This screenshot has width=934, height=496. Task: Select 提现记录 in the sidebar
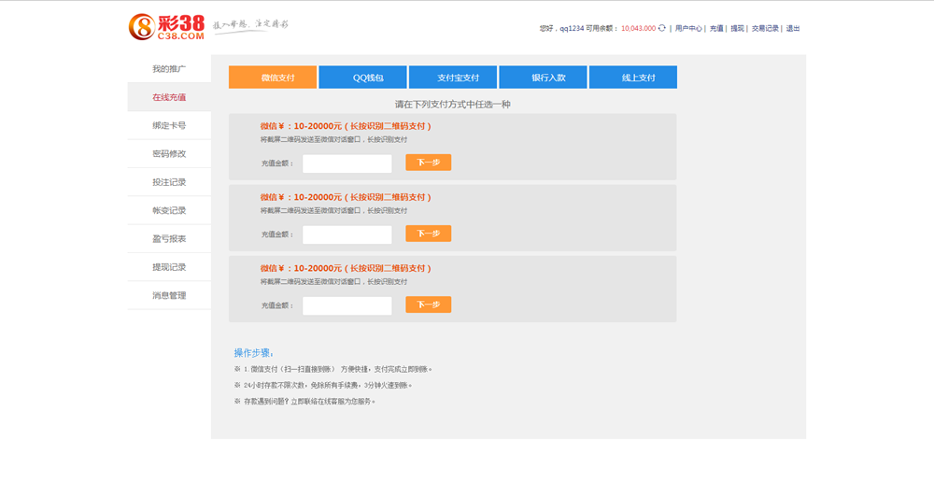click(169, 267)
